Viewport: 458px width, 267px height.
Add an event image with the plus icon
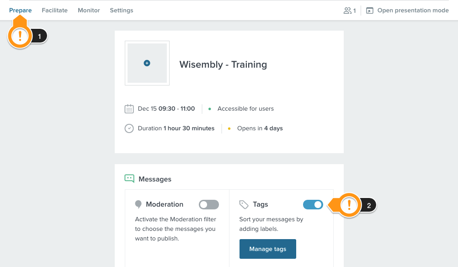pos(147,63)
